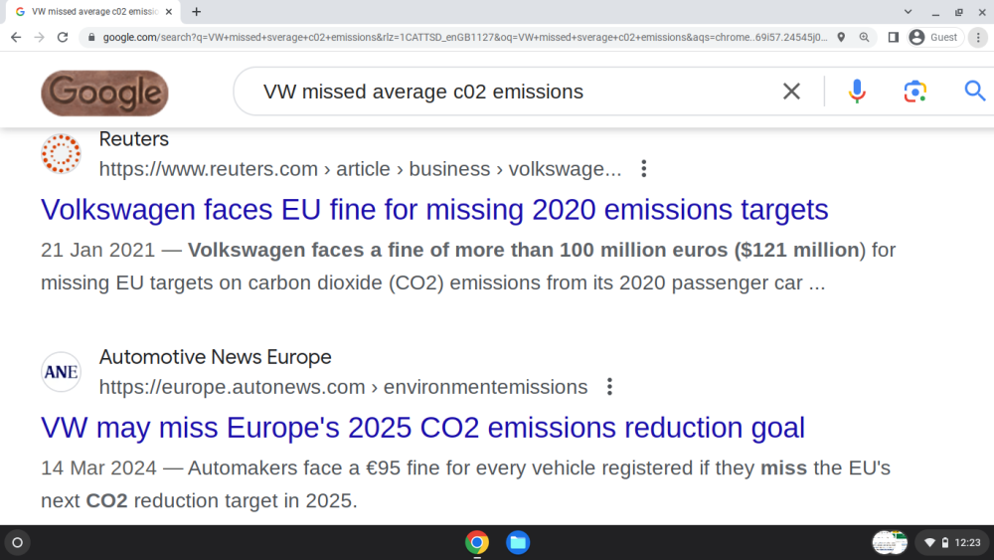Reload the page with the refresh icon

tap(62, 38)
